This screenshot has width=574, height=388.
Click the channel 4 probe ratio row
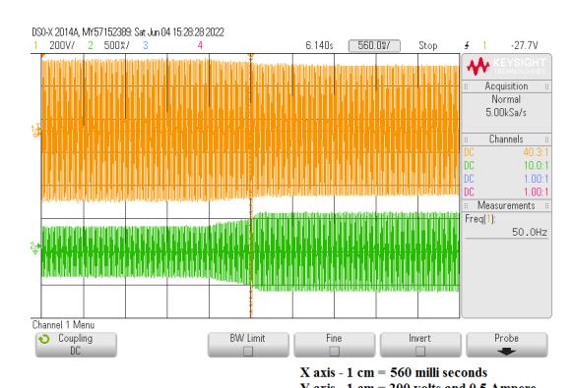coord(506,192)
